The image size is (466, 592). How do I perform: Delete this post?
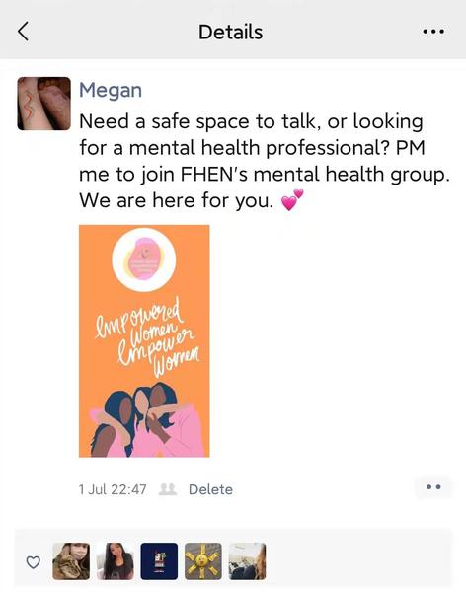click(x=210, y=489)
